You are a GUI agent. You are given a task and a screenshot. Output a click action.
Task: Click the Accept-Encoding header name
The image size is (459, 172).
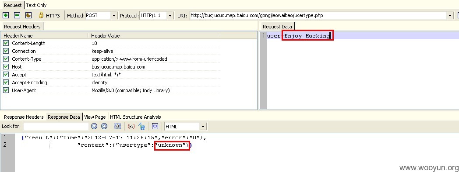29,83
